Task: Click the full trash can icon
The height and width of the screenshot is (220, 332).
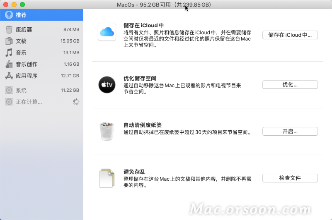Action: pos(107,131)
